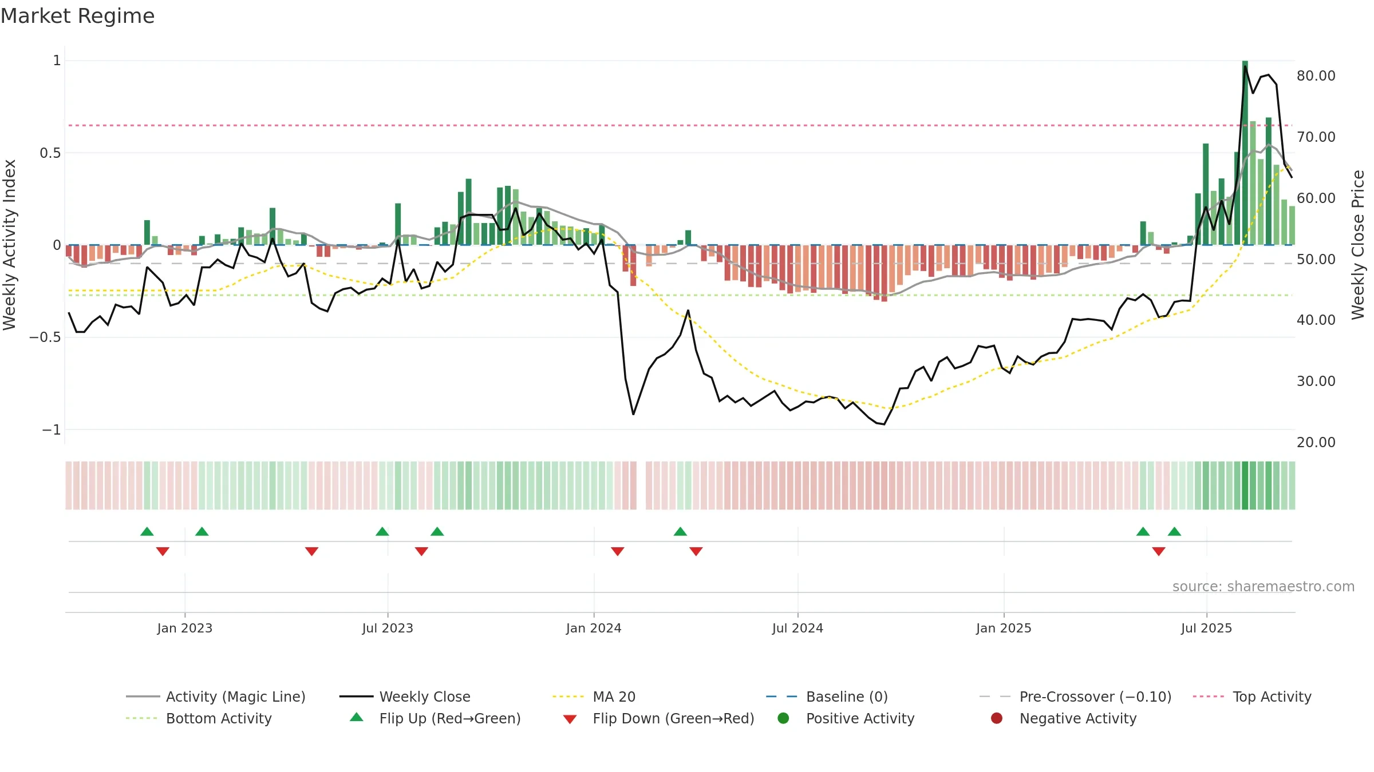Click the red flip-down marker just before Jan 2023

pos(163,551)
